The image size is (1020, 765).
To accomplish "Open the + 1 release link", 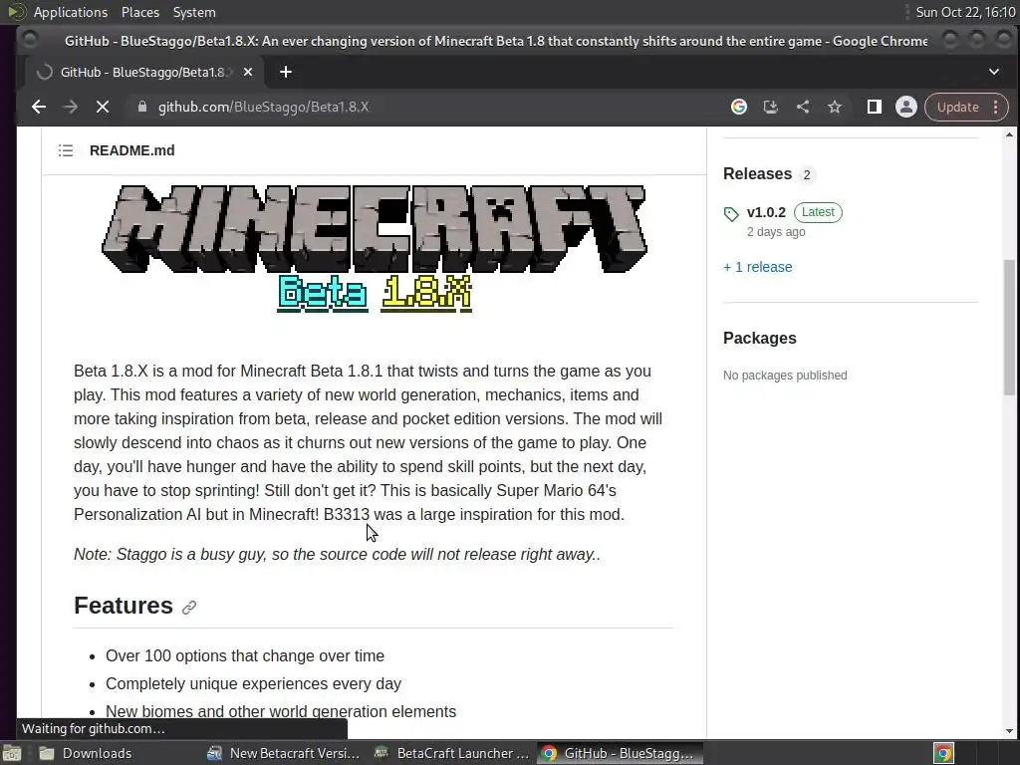I will click(x=758, y=267).
